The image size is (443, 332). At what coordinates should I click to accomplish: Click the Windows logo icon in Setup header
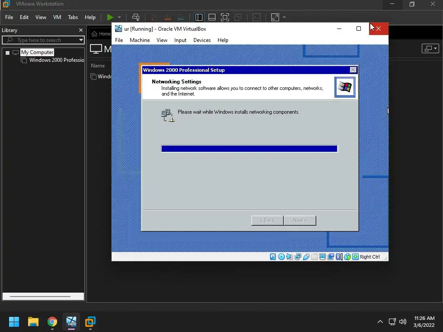click(345, 87)
